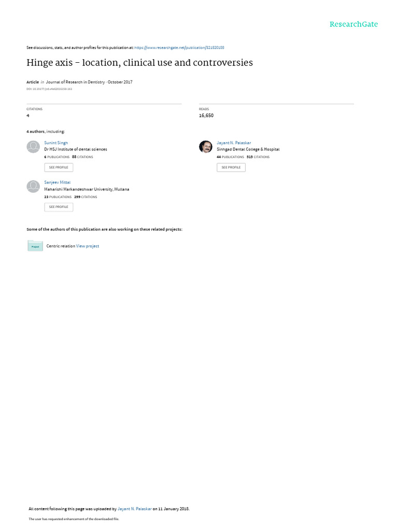The width and height of the screenshot is (398, 531).
Task: Open Sunint Singh's author name link
Action: tap(56, 143)
